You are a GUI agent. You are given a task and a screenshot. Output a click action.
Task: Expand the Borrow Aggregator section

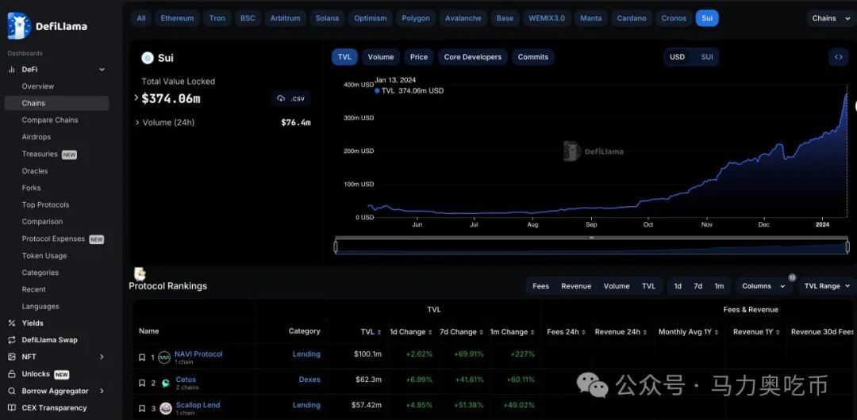(102, 391)
